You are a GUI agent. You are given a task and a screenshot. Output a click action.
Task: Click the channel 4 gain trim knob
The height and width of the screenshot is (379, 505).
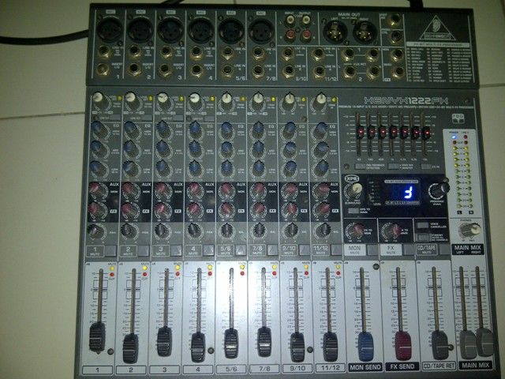[x=195, y=99]
